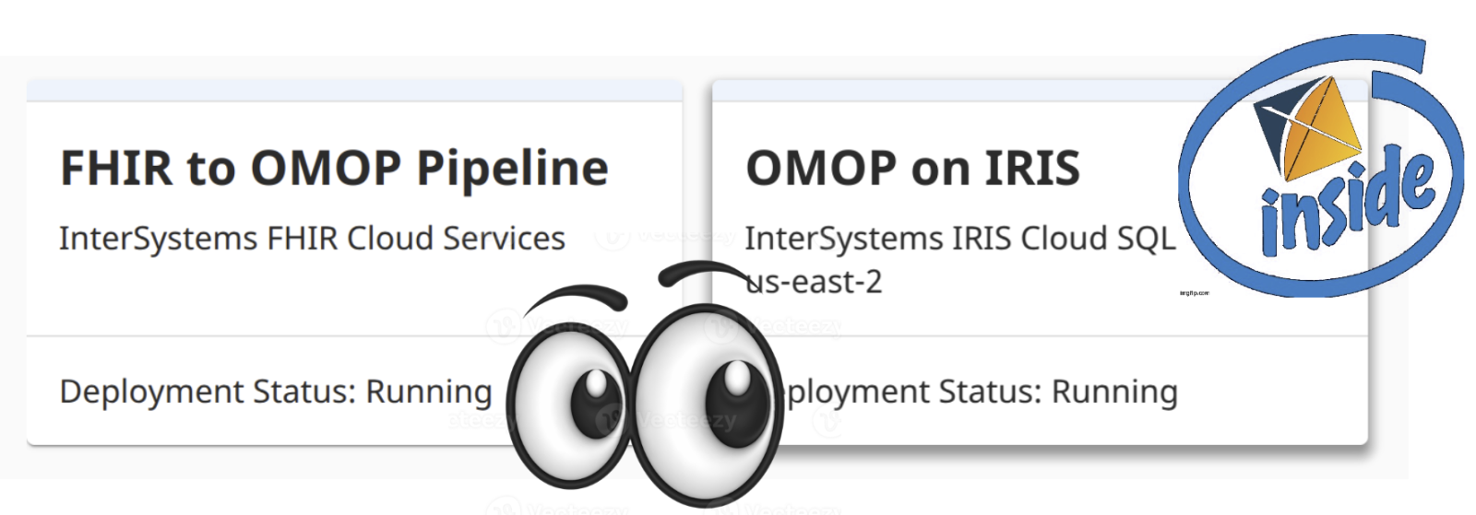This screenshot has width=1476, height=515.
Task: Select the InterSystems IRIS Cloud SQL subtitle
Action: (959, 239)
